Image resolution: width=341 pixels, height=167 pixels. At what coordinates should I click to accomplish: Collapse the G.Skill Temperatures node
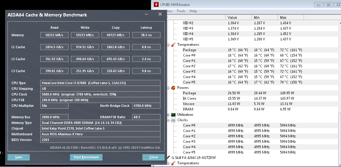168,163
